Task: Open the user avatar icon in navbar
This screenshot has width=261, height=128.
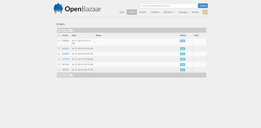Action: tap(205, 12)
